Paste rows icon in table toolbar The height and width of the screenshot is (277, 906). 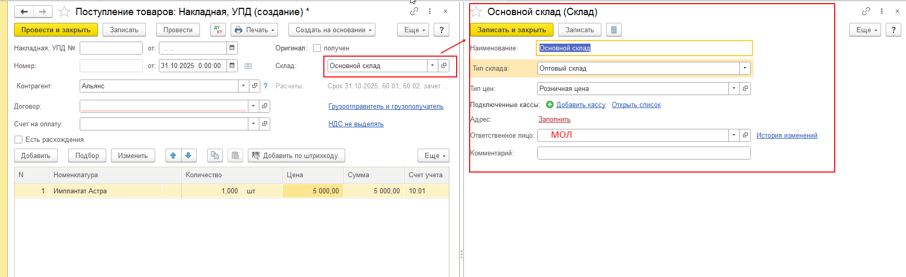[x=235, y=155]
